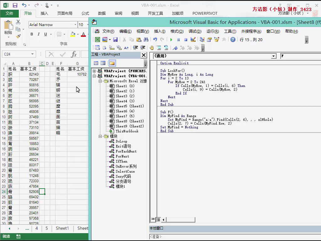
Task: Click View Code icon in Project panel
Action: [96, 63]
